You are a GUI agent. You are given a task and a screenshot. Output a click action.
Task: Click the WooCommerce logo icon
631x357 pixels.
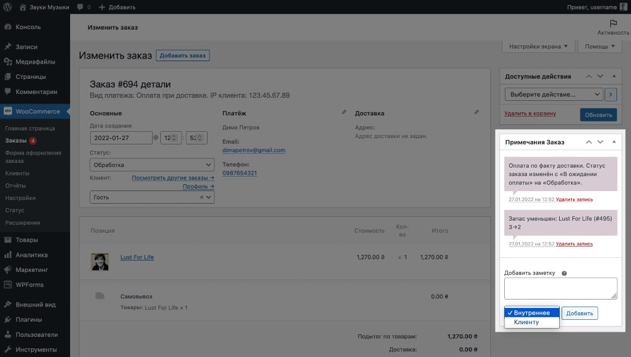pyautogui.click(x=8, y=111)
